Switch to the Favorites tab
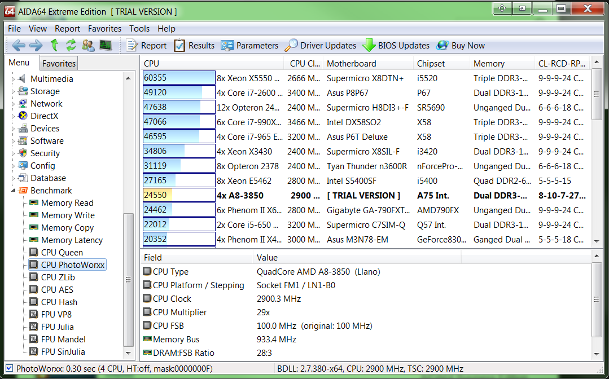609x379 pixels. click(x=59, y=64)
